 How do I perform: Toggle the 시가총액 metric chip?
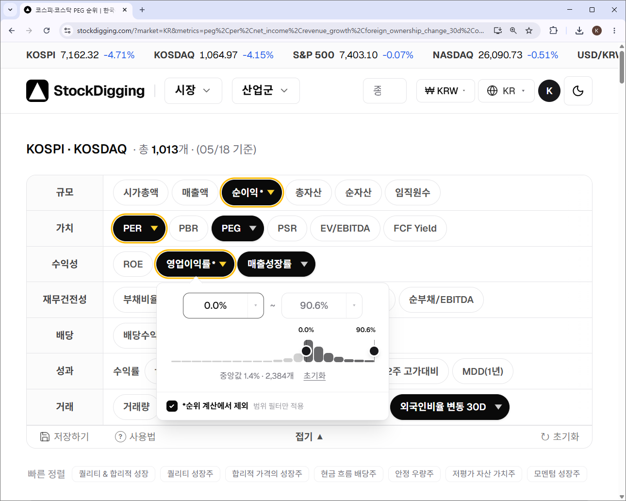click(x=141, y=193)
